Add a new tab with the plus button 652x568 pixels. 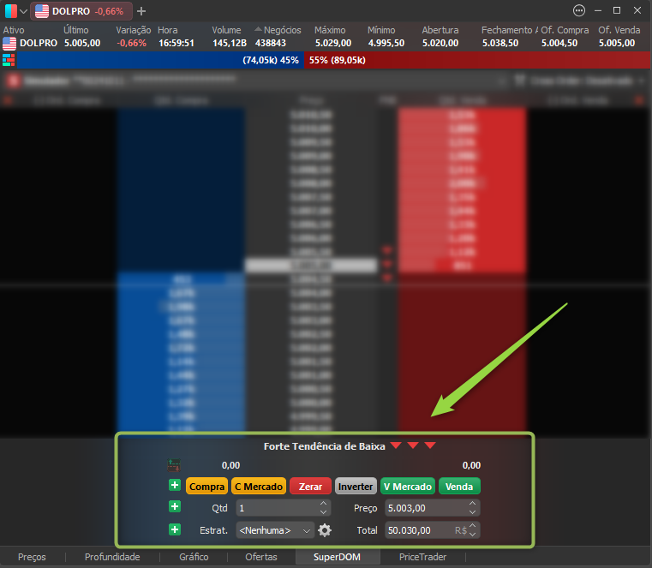141,11
